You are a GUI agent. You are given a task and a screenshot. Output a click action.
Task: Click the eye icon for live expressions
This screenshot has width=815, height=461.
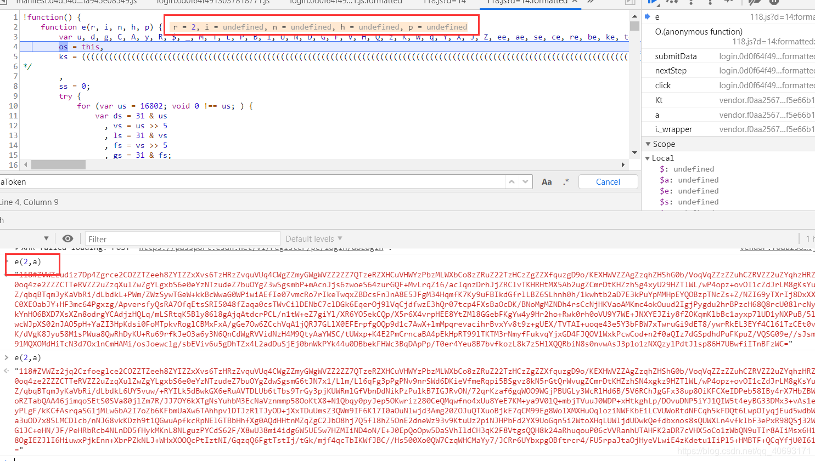coord(68,238)
